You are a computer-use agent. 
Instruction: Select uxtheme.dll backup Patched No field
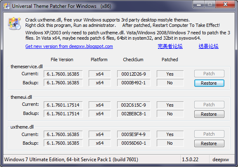coord(170,143)
